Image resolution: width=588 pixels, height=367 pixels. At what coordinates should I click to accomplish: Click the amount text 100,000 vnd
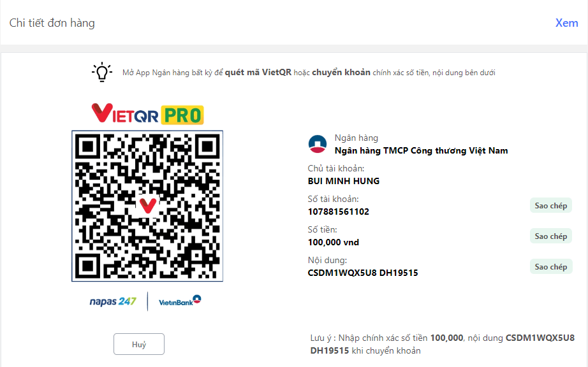pos(334,242)
